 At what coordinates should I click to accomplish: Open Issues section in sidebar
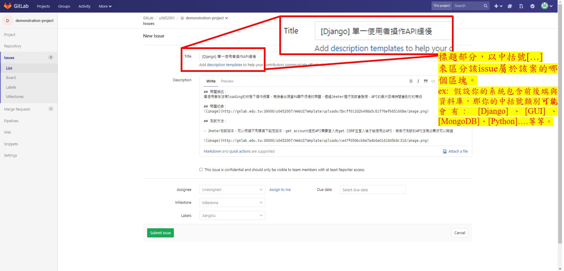(29, 57)
